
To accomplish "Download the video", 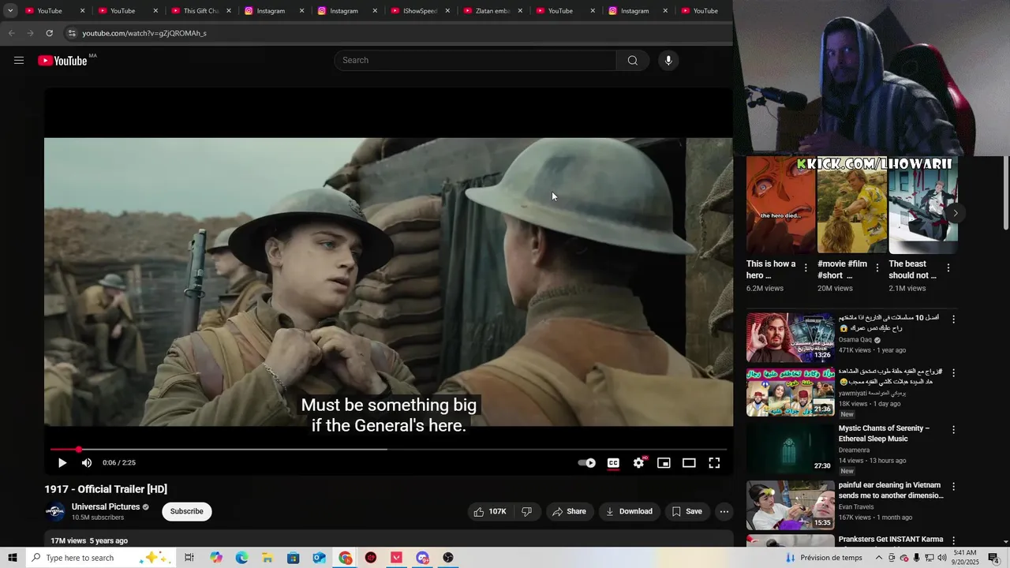I will click(629, 511).
